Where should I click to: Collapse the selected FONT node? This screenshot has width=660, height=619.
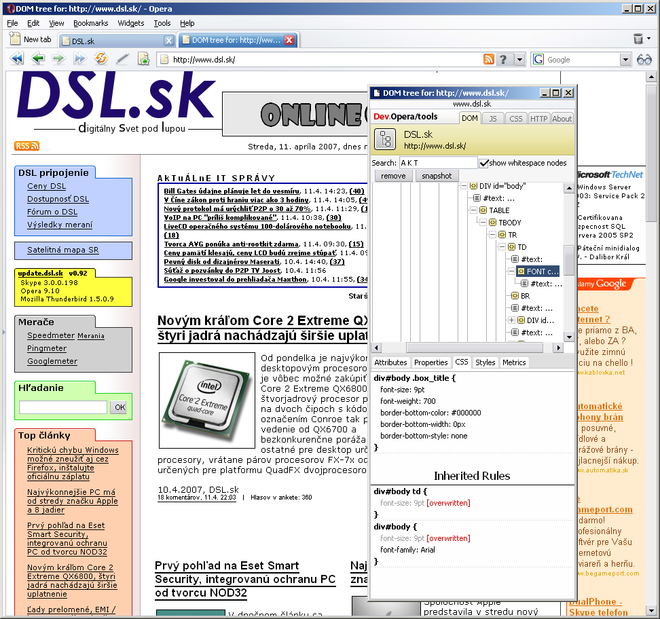[511, 271]
